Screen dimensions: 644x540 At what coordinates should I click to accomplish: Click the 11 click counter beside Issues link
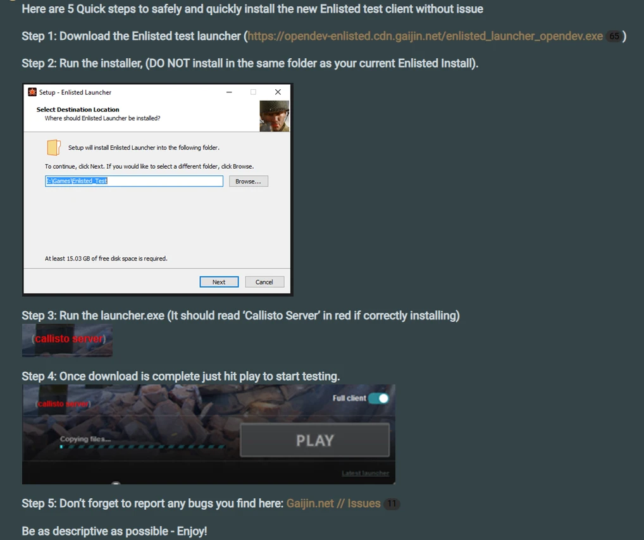[x=392, y=504]
